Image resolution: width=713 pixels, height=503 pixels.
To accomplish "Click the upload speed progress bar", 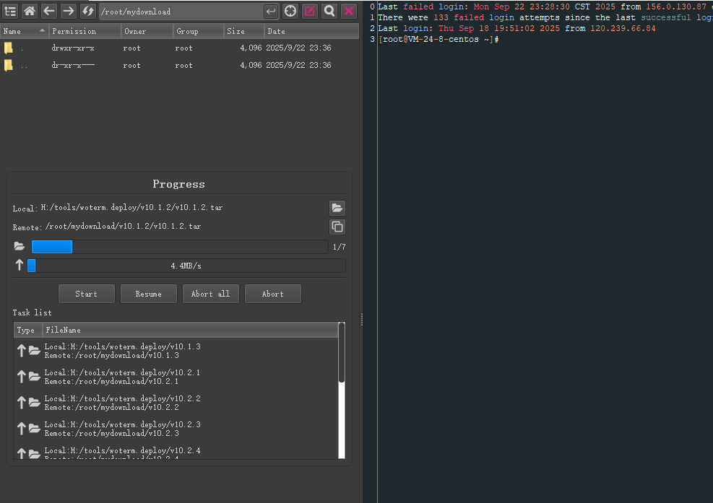I will 186,266.
